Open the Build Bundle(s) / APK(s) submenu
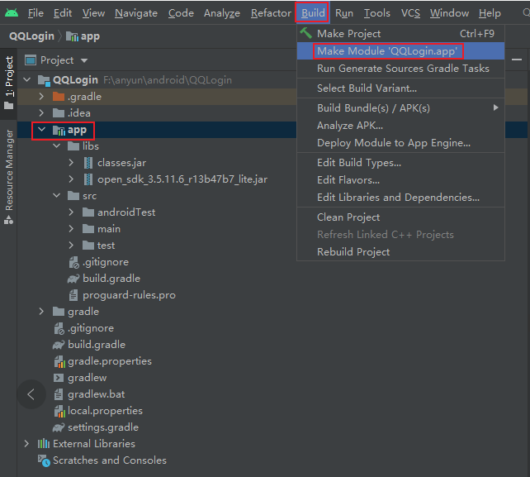The width and height of the screenshot is (530, 477). click(x=400, y=108)
